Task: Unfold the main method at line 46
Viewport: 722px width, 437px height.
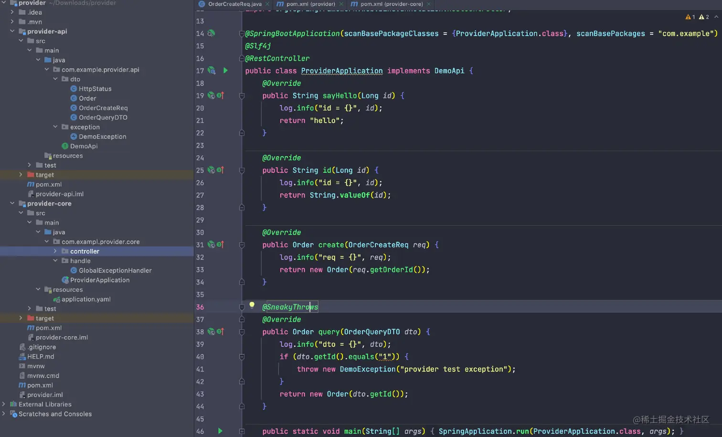Action: (242, 431)
